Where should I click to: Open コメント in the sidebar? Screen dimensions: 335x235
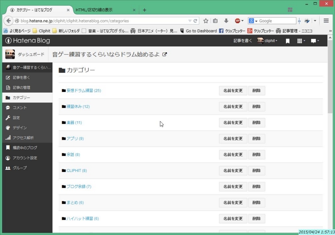tap(27, 107)
